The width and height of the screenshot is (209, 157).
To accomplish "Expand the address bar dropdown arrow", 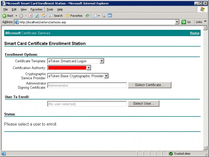I will (177, 22).
